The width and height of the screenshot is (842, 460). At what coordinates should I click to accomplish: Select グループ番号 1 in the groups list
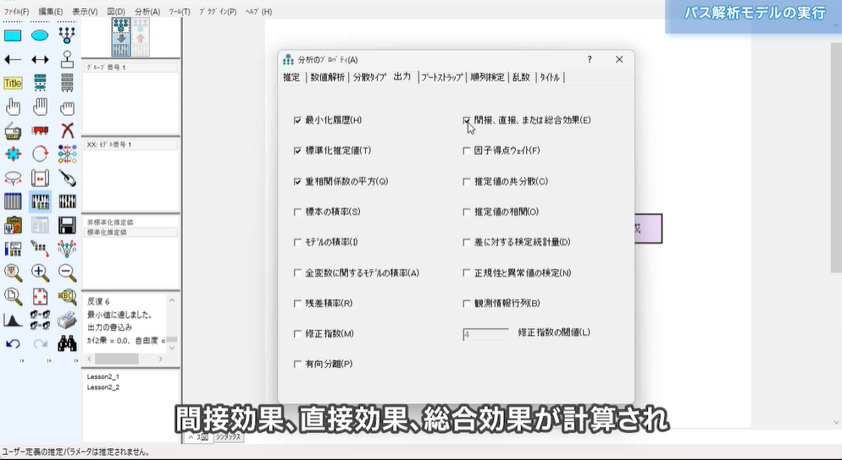(x=130, y=68)
